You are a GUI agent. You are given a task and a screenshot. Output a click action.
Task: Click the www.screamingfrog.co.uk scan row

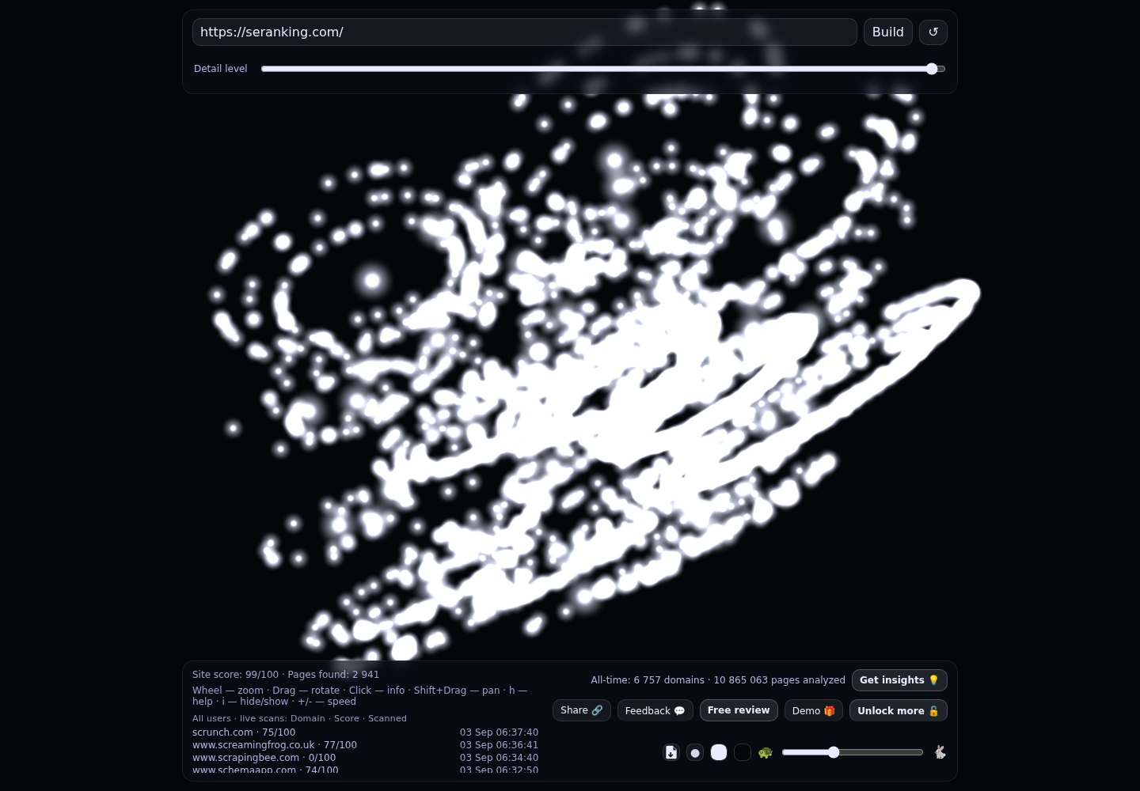tap(365, 745)
